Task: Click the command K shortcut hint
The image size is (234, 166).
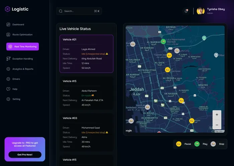Action: [97, 11]
